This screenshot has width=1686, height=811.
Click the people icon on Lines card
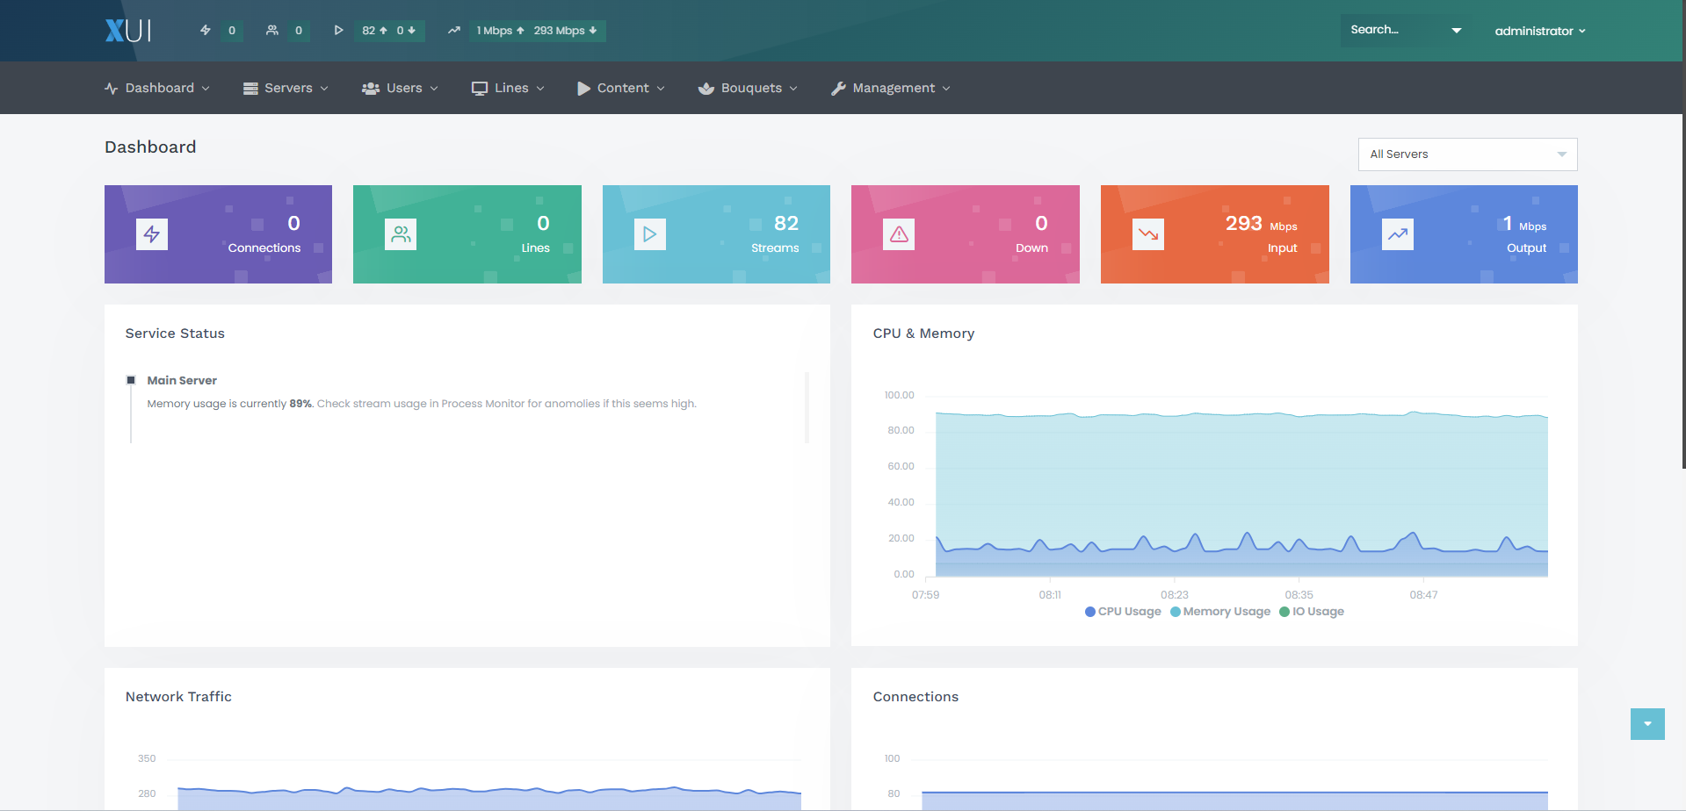click(x=401, y=234)
